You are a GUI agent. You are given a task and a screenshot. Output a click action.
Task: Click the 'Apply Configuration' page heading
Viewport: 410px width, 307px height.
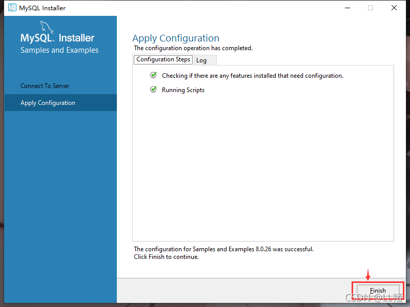(176, 38)
